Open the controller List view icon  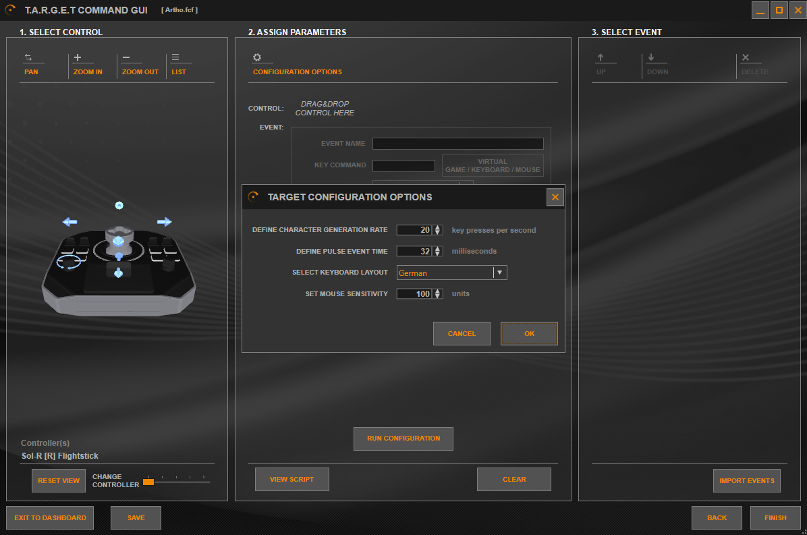(175, 58)
